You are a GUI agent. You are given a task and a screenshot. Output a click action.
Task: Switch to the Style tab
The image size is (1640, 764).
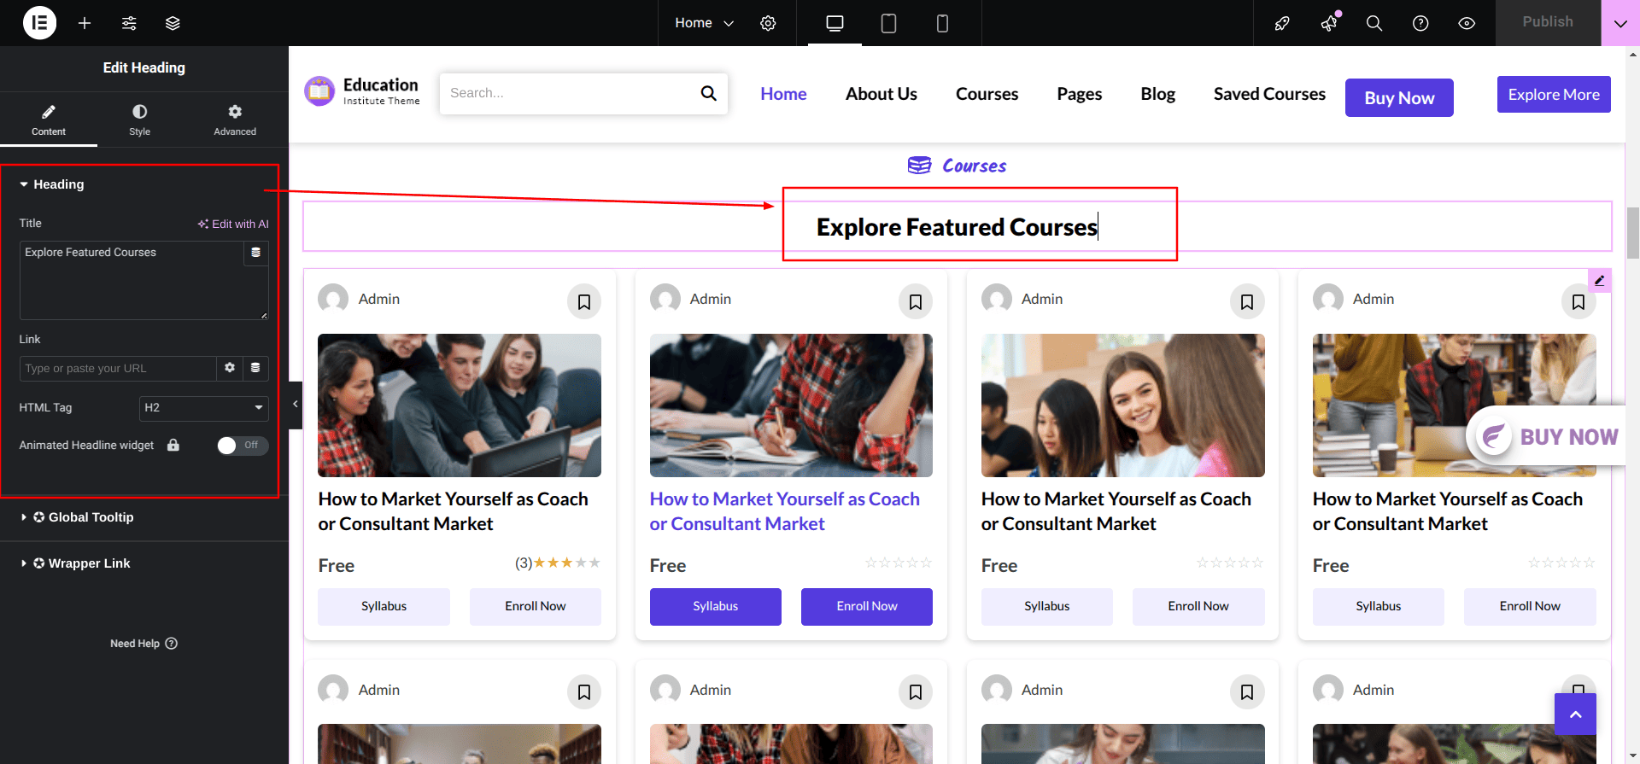click(x=140, y=120)
